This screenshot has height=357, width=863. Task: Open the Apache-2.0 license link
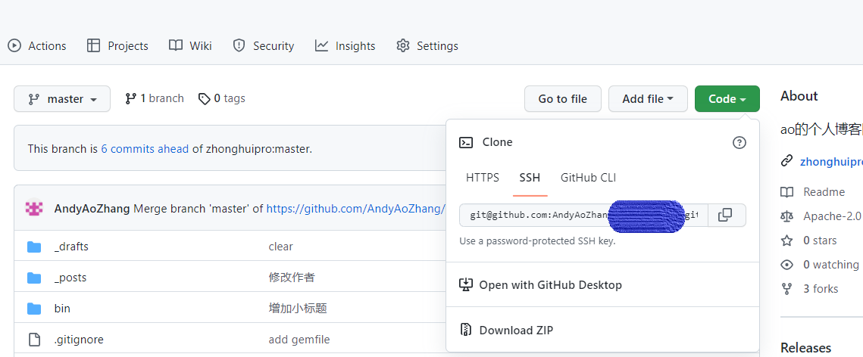[832, 216]
